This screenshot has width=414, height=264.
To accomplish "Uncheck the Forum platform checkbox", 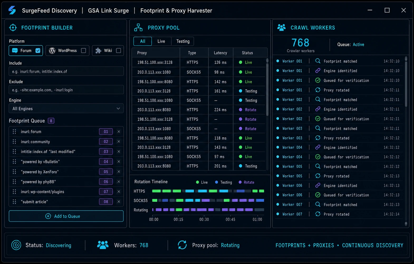I will point(38,50).
